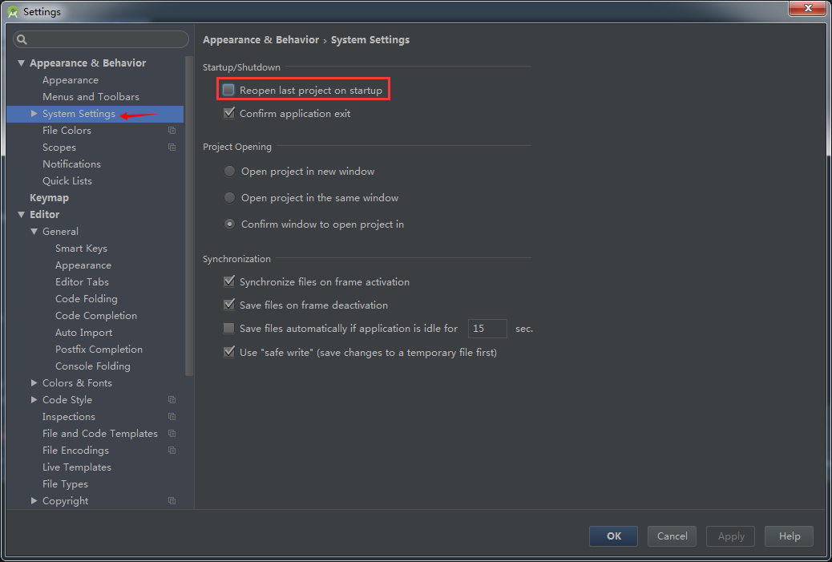Click the project-level icon beside Scopes

pyautogui.click(x=172, y=147)
